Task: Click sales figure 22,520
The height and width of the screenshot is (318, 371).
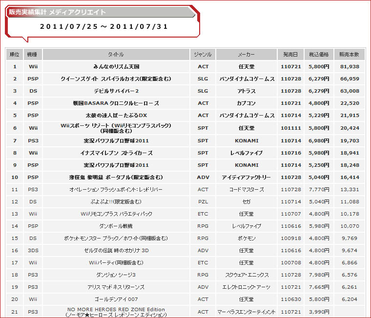Action: click(350, 103)
